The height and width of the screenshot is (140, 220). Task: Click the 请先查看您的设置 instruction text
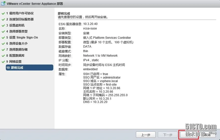(x=83, y=17)
